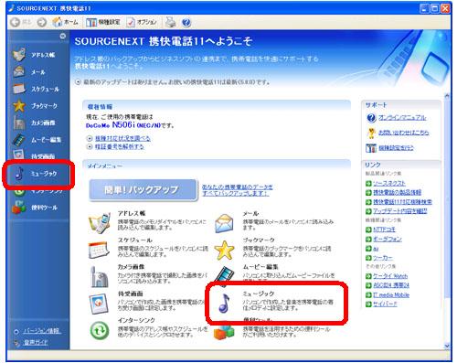Viewport: 457px width, 363px height.
Task: Click the Forward arrow toolbar icon
Action: click(x=42, y=22)
